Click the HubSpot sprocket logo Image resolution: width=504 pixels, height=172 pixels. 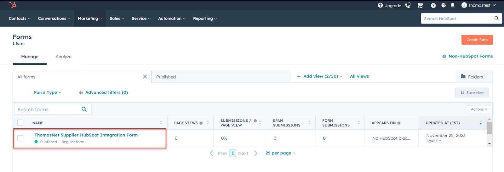pyautogui.click(x=13, y=5)
